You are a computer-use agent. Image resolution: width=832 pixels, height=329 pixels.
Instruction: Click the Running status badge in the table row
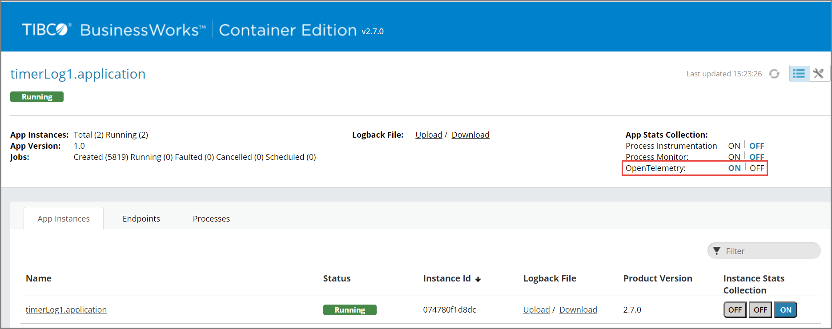(350, 310)
